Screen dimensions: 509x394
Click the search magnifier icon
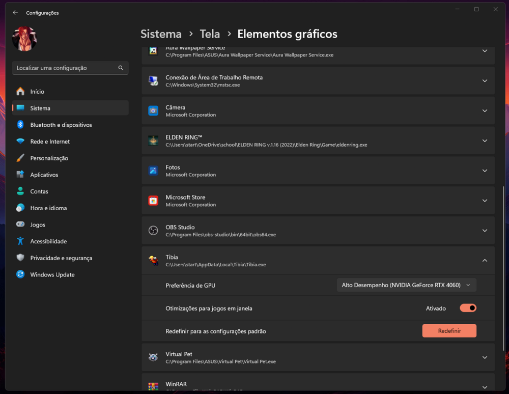tap(121, 68)
